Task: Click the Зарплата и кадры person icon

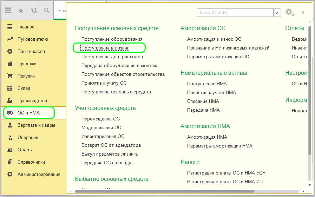Action: point(9,125)
